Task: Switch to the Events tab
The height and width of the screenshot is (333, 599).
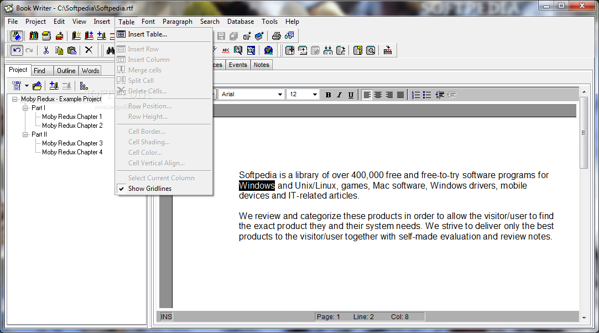Action: click(x=238, y=65)
